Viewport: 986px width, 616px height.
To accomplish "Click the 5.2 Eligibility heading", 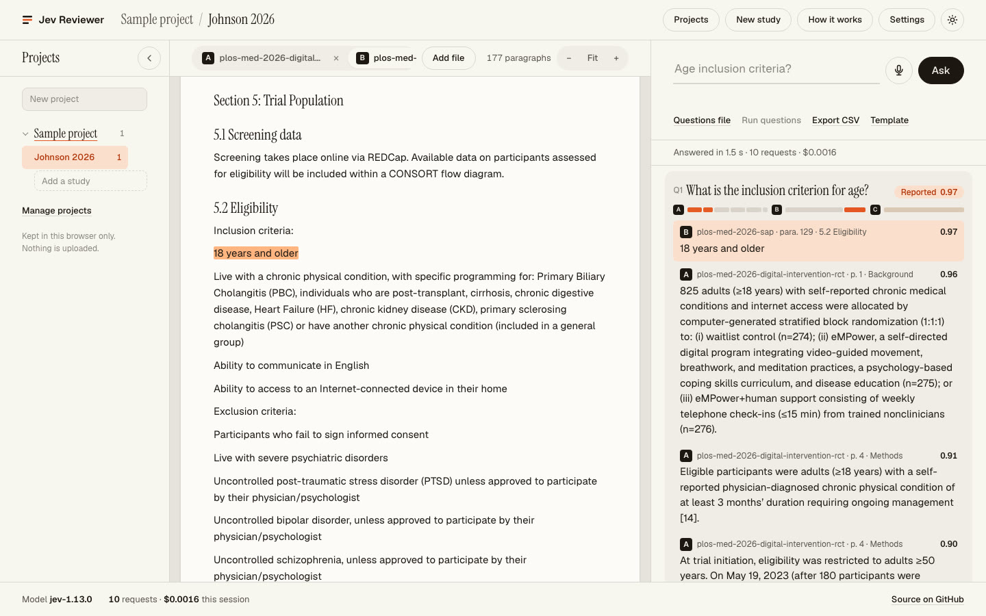I will 246,208.
